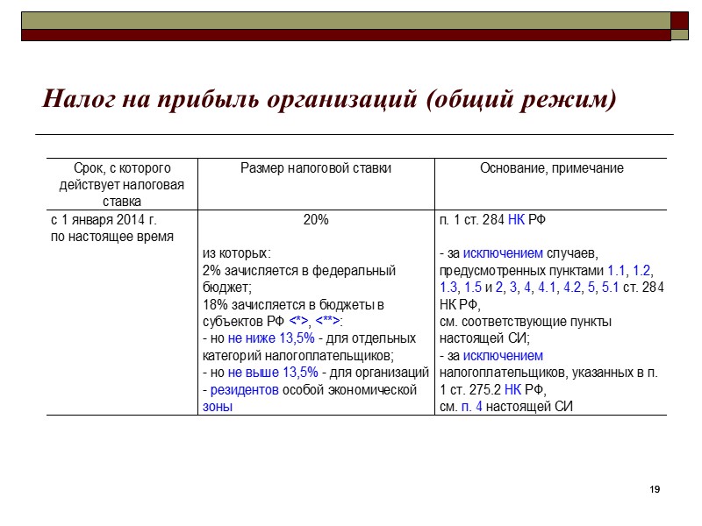Image resolution: width=702 pixels, height=526 pixels.
Task: Click the header 'Основание, примечание'
Action: click(552, 168)
